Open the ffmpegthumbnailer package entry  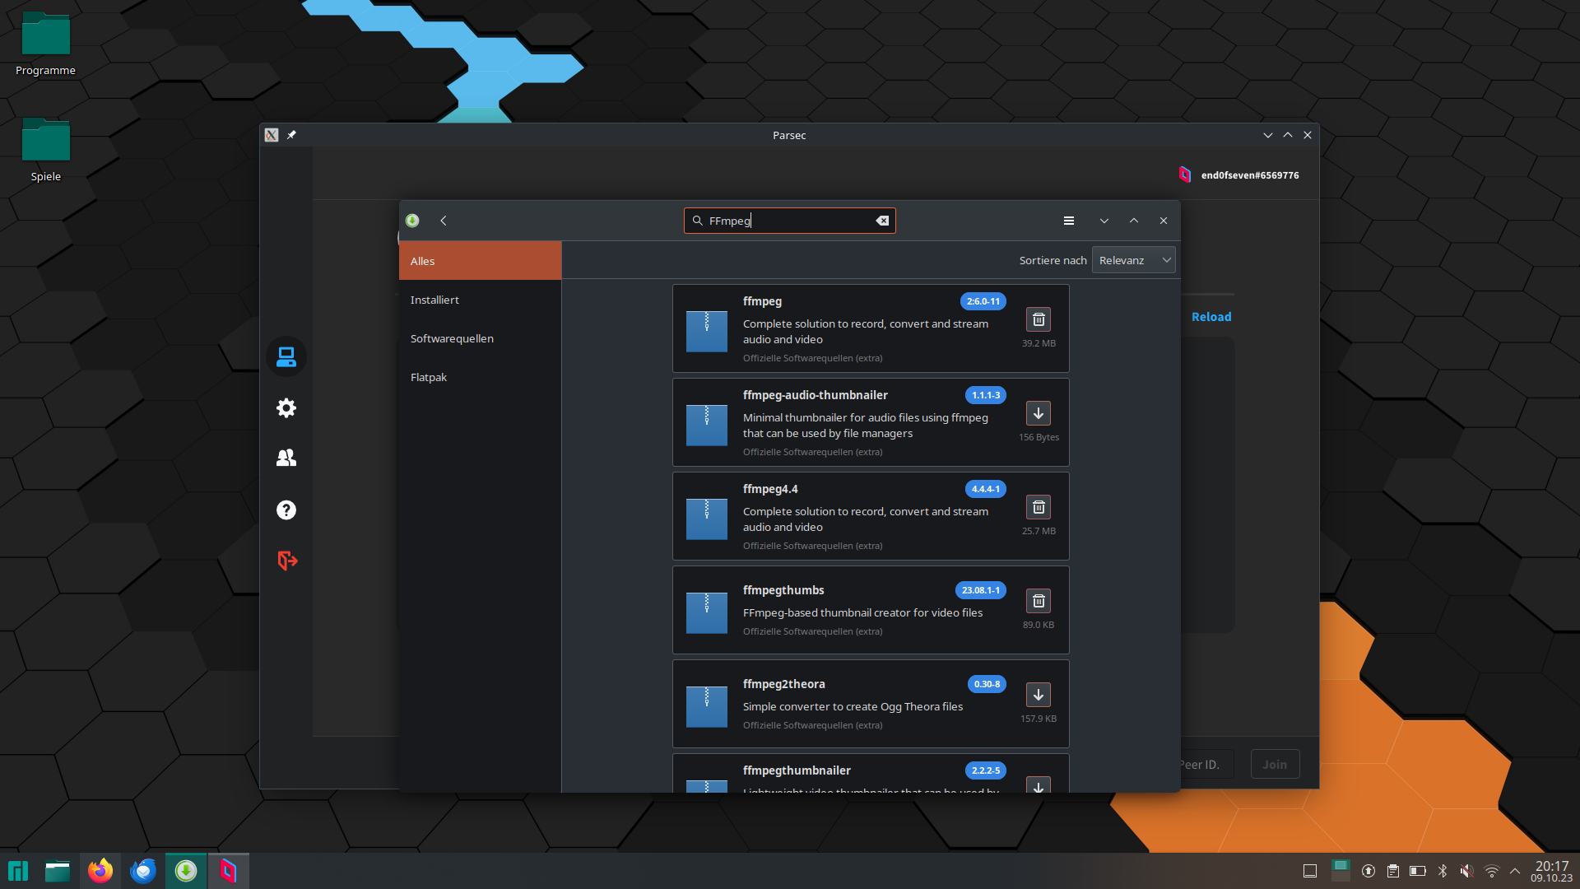pos(871,774)
